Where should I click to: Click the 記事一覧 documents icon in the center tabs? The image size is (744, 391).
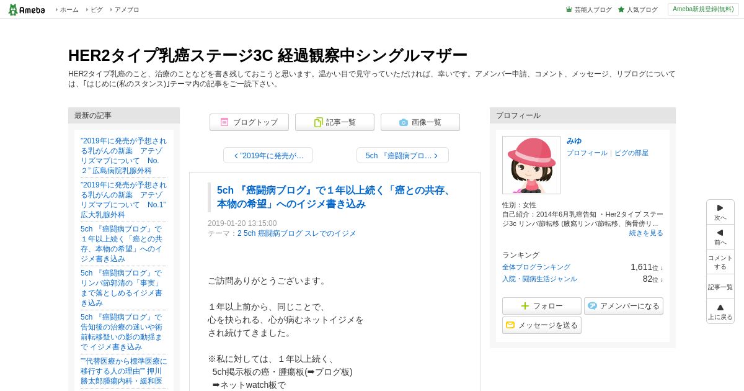pyautogui.click(x=318, y=122)
